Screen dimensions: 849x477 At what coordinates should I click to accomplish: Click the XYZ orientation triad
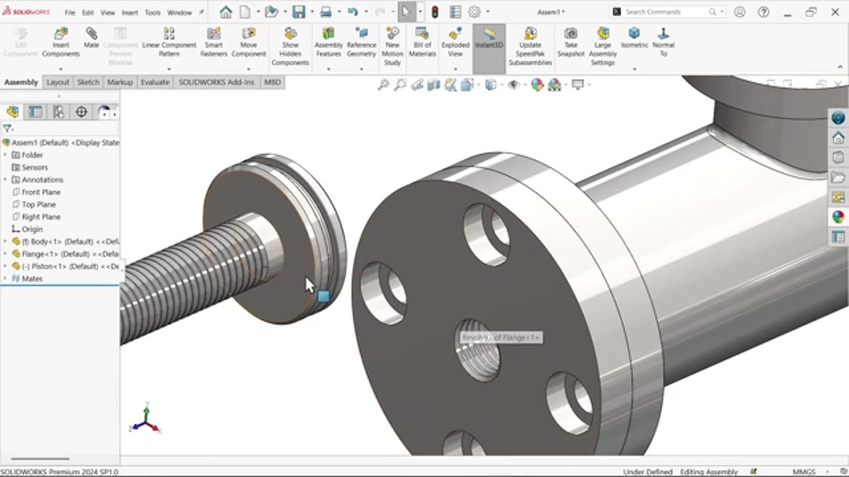[145, 419]
